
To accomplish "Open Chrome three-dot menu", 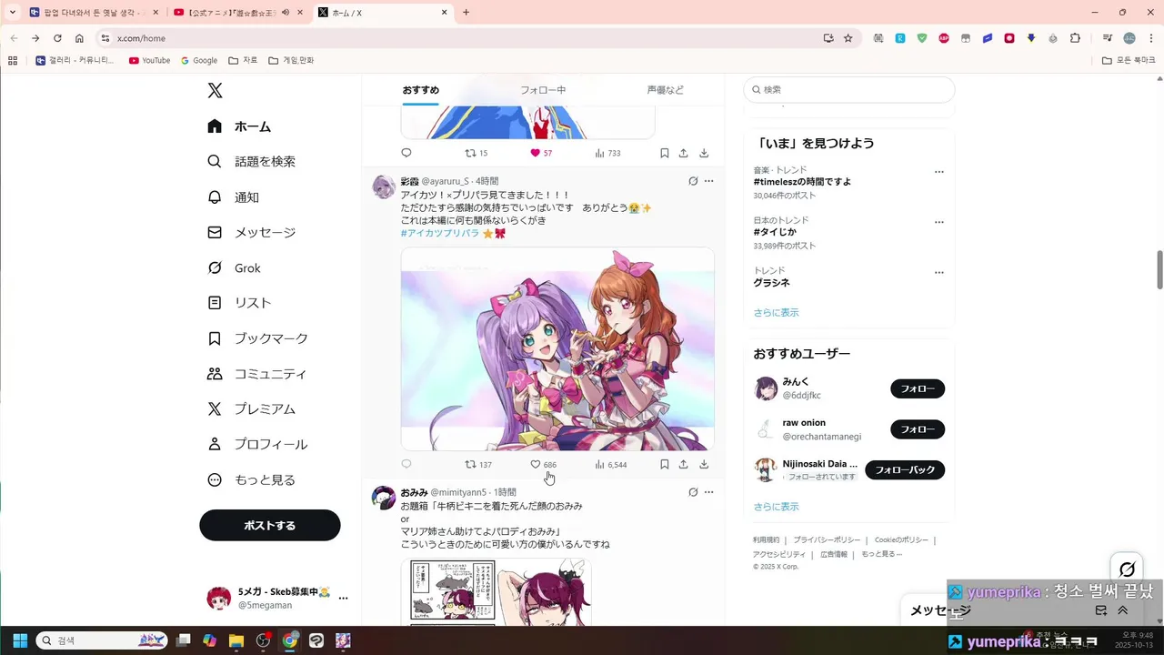I will point(1150,38).
